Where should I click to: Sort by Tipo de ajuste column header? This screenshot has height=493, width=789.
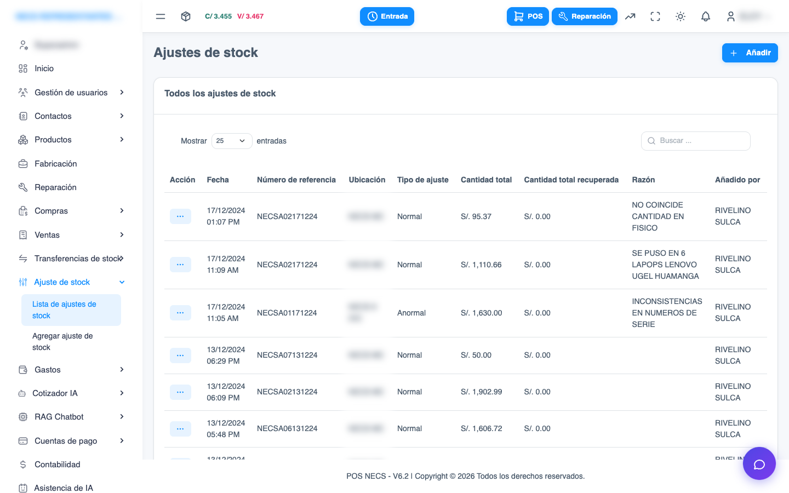click(x=423, y=180)
